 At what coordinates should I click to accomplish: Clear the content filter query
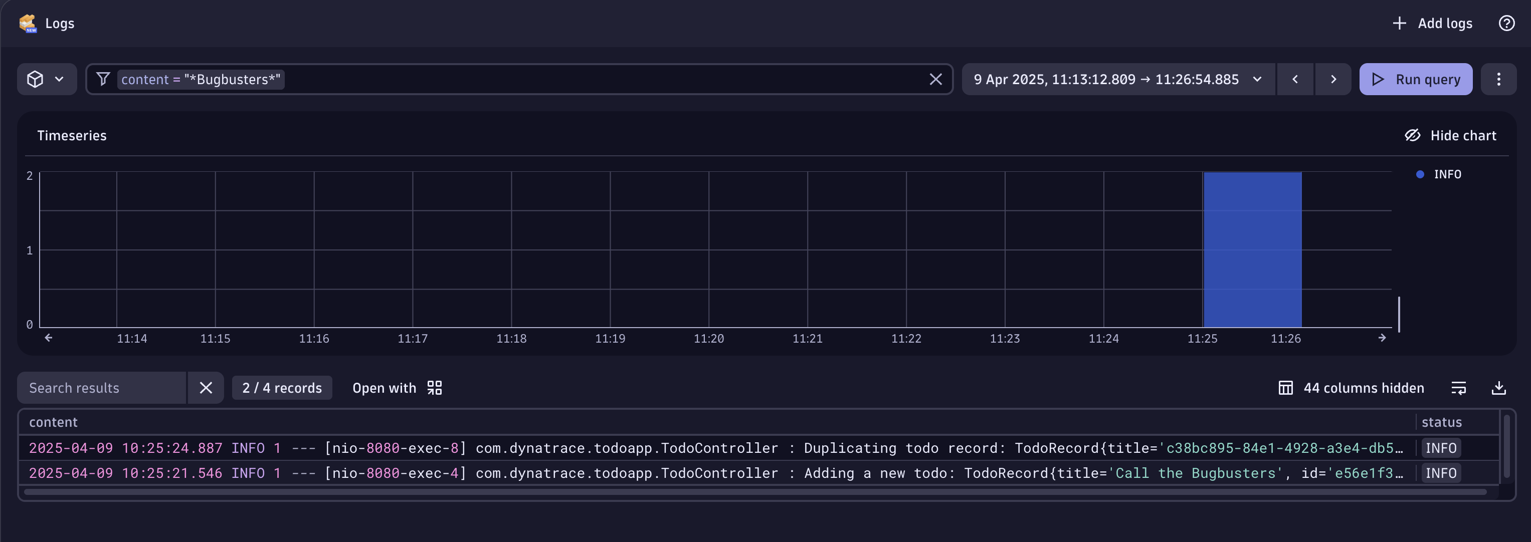935,79
